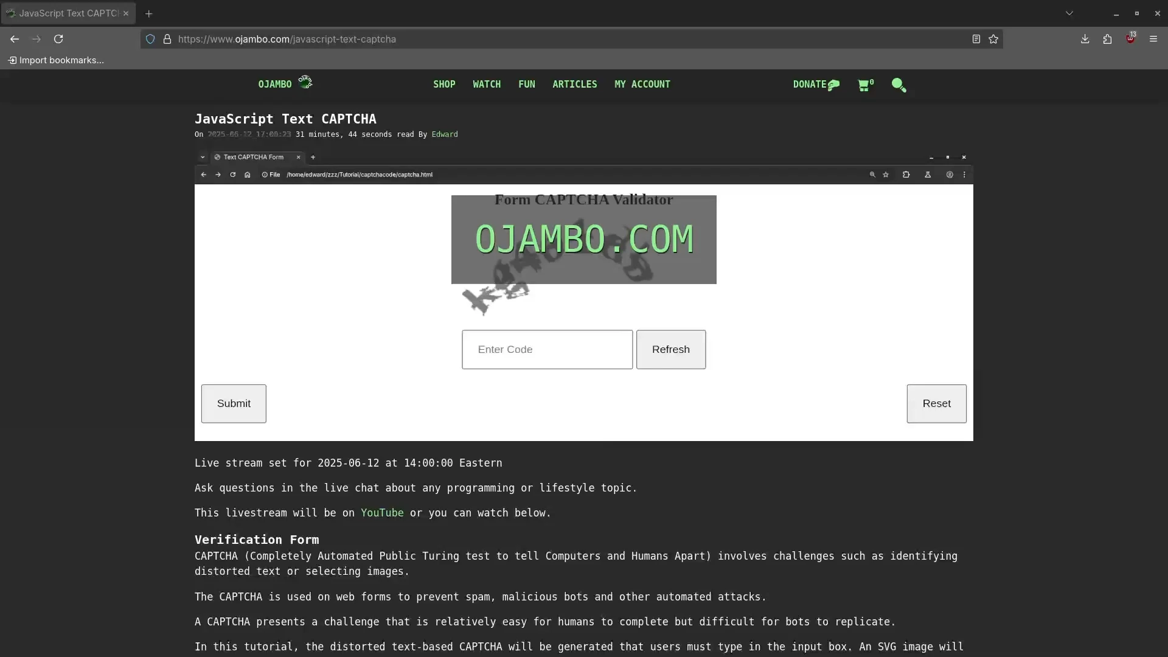Click the OJAMBO site logo

[x=285, y=84]
